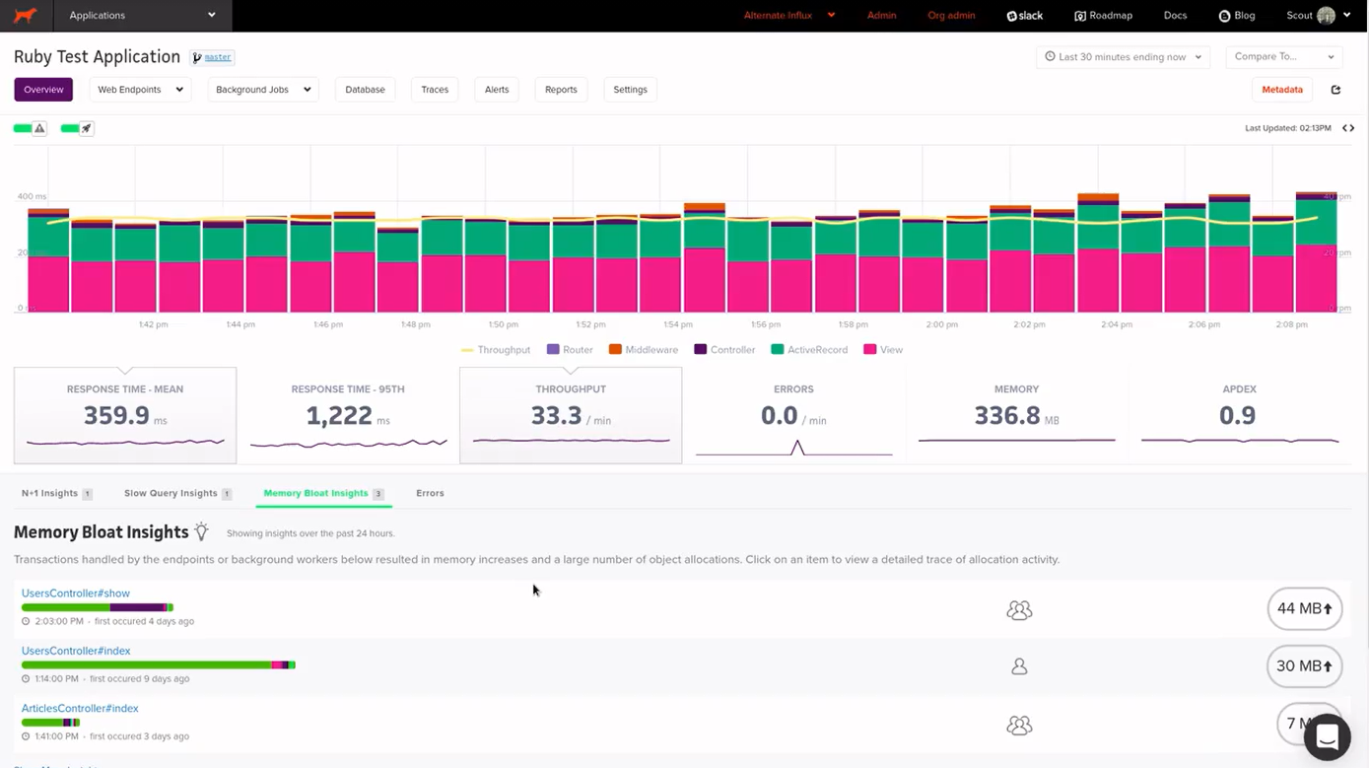Click the UsersController#show allocation breakdown bar
This screenshot has width=1369, height=768.
pos(98,607)
